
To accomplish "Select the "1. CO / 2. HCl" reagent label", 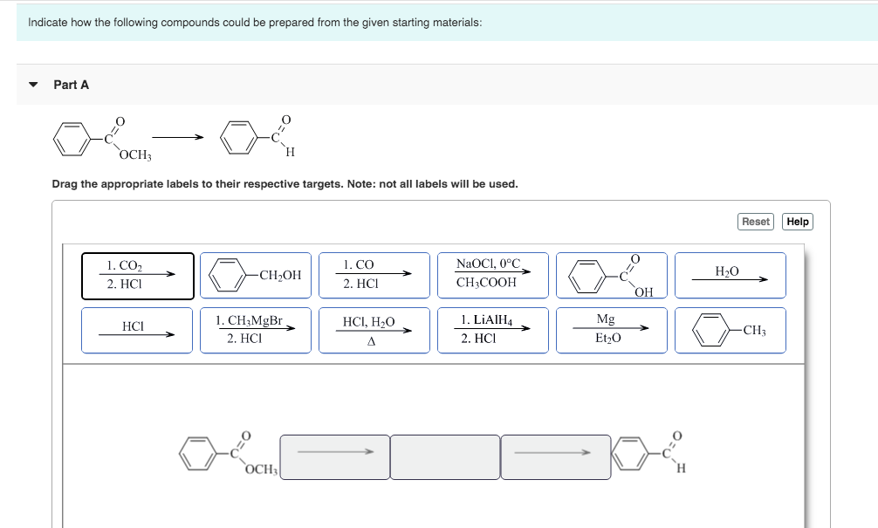I will pos(374,275).
